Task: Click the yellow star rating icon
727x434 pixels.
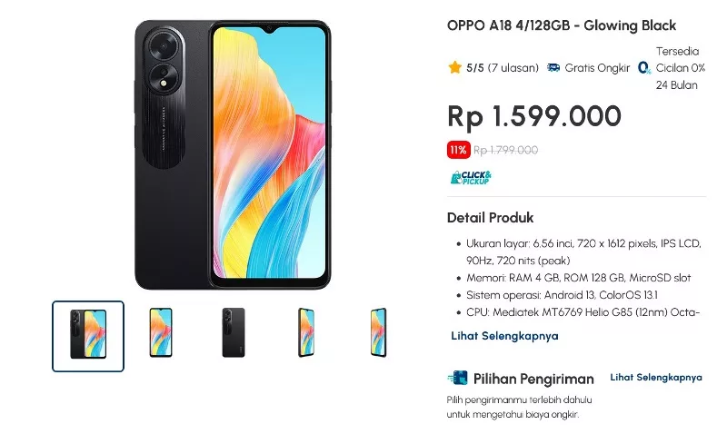Action: coord(455,67)
